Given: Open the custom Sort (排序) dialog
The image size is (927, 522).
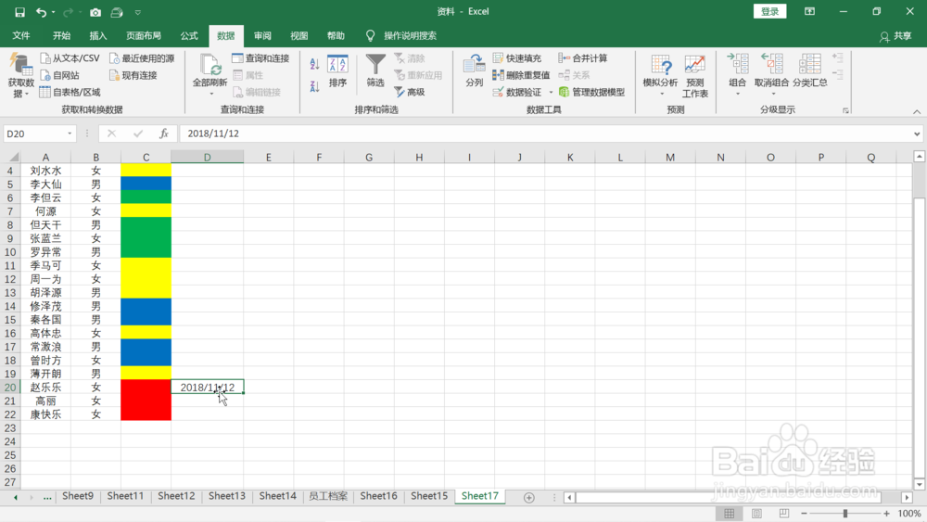Looking at the screenshot, I should click(x=337, y=71).
